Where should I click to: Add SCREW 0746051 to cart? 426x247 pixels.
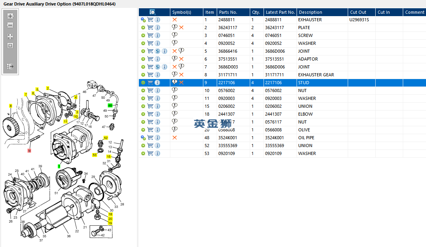pos(150,35)
